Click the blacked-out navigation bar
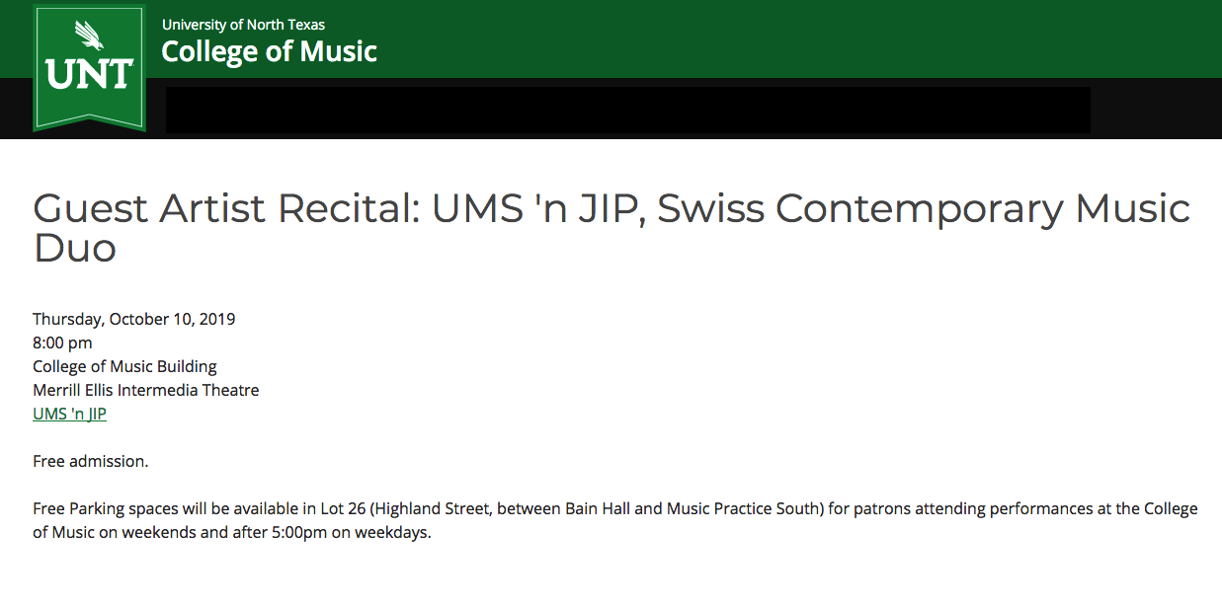 click(x=627, y=110)
